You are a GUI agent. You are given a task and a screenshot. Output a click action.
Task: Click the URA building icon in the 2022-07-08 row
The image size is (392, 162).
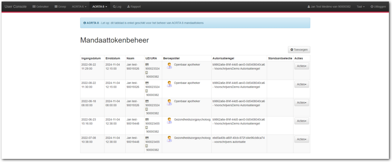pyautogui.click(x=146, y=146)
